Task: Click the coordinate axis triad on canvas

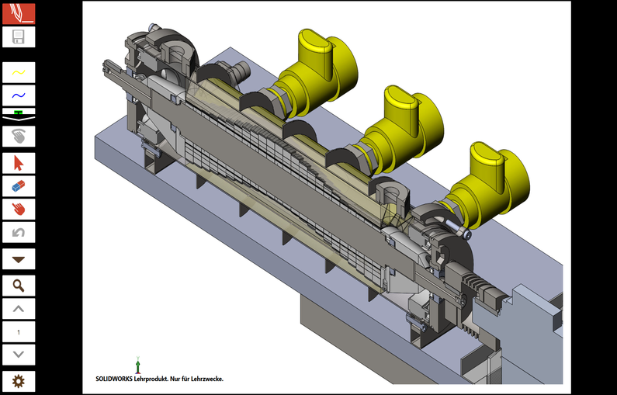Action: click(138, 365)
